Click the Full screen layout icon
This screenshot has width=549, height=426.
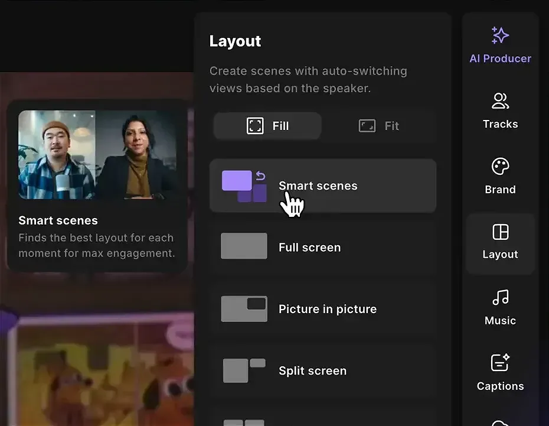point(244,246)
